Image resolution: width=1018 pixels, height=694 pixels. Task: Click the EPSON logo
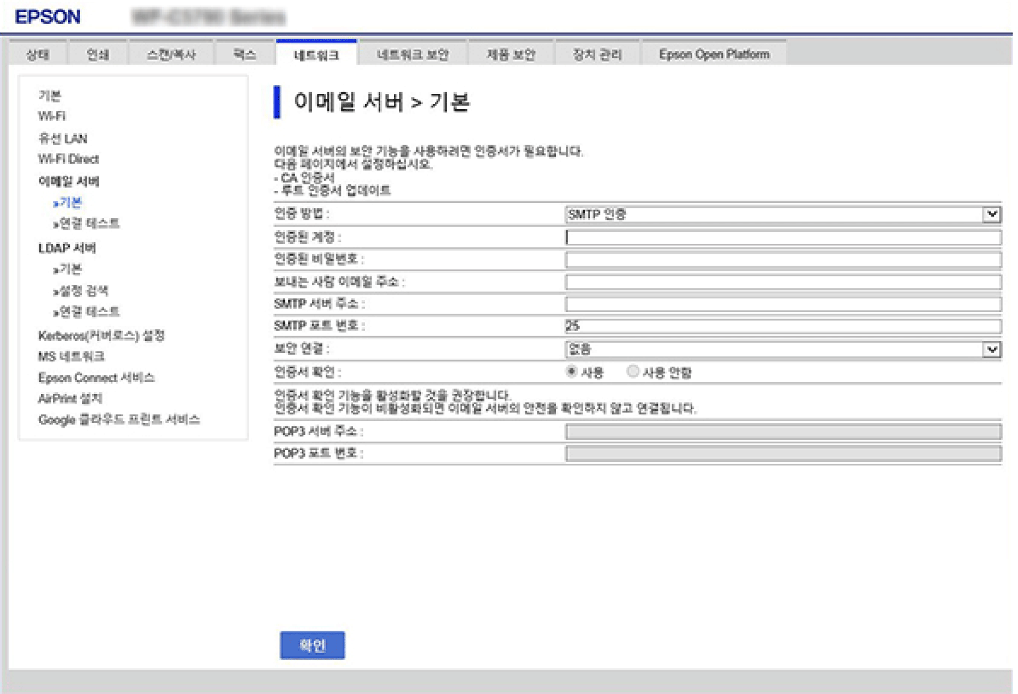[x=48, y=17]
